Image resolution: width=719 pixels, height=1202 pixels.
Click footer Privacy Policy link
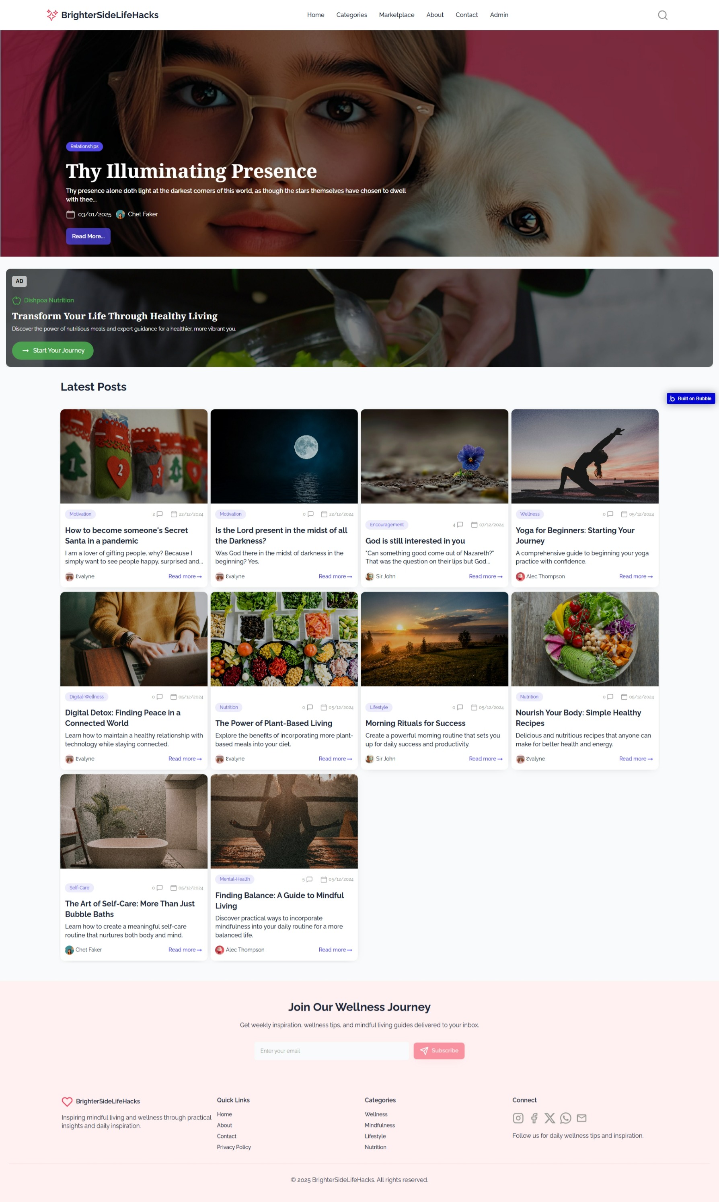click(x=234, y=1147)
